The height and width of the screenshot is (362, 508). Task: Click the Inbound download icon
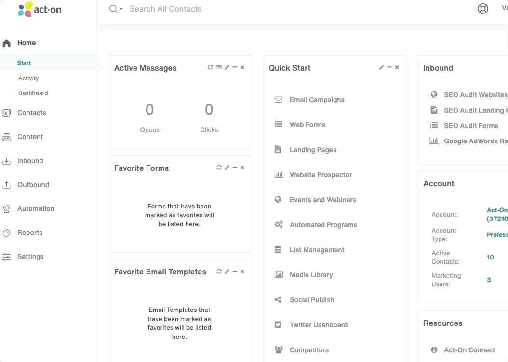tap(6, 161)
